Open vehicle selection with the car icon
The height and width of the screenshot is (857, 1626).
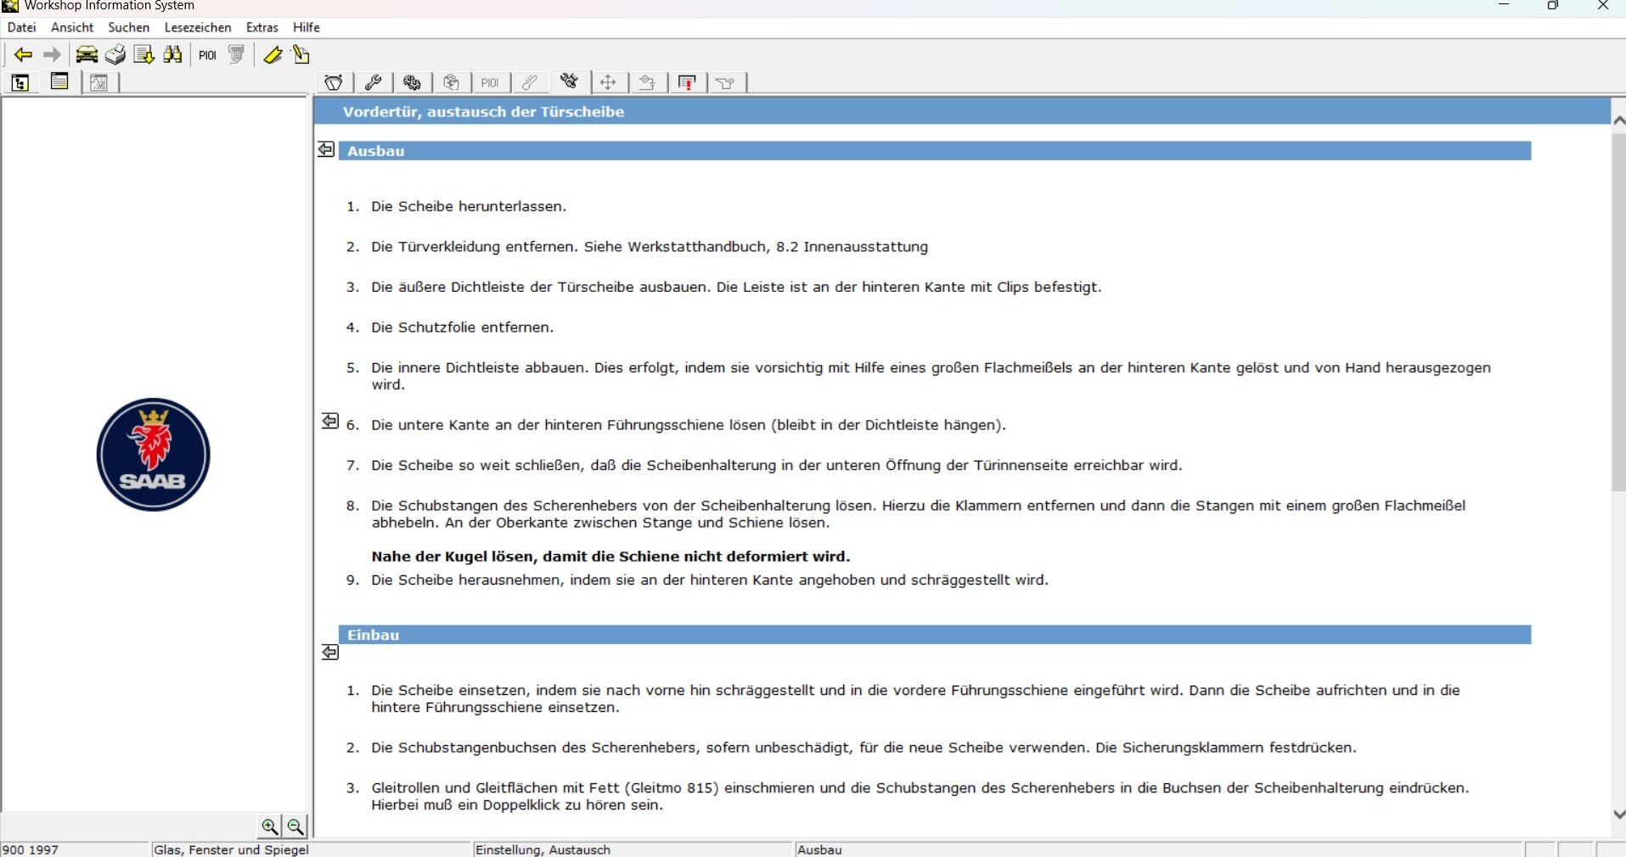(86, 55)
